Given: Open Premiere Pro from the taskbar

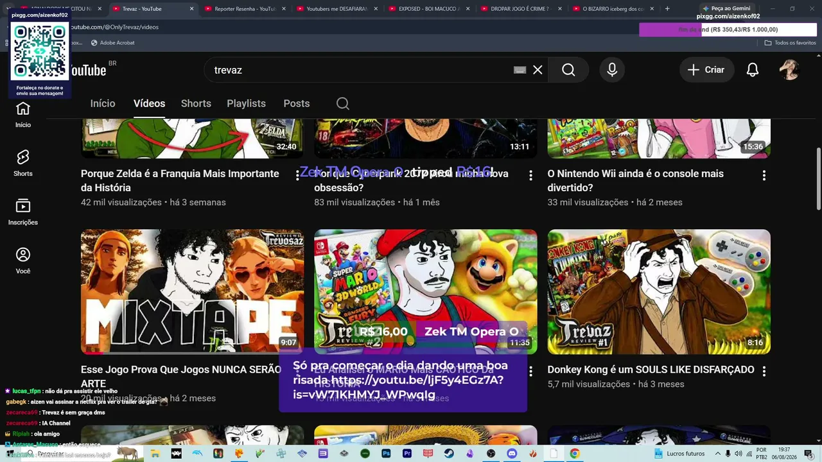Looking at the screenshot, I should (407, 454).
